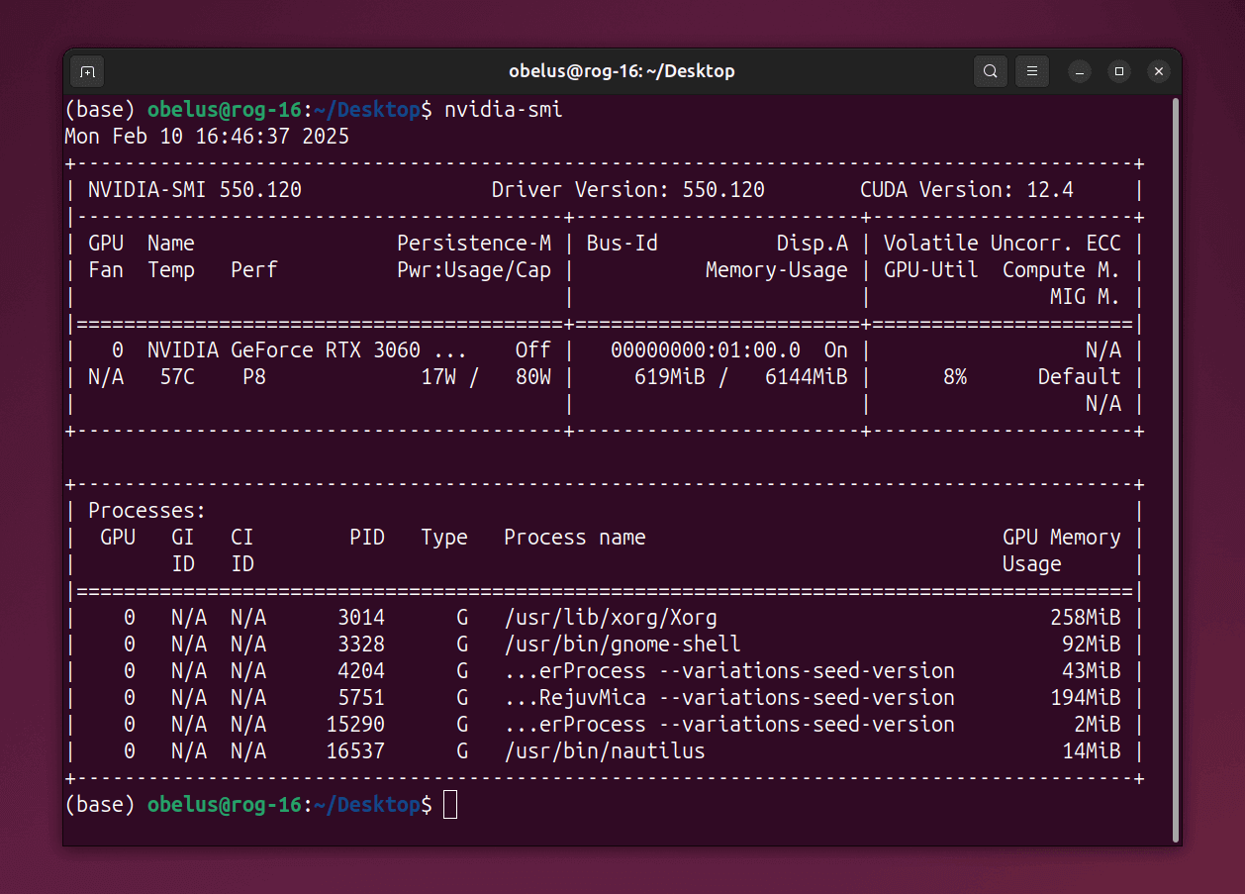This screenshot has height=894, width=1245.
Task: Click the 619MiB / 6144MiB memory usage
Action: [x=741, y=377]
